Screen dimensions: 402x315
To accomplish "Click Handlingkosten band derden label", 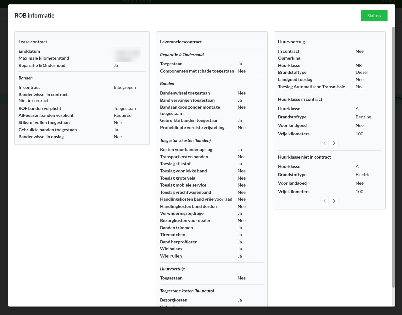I will (188, 206).
